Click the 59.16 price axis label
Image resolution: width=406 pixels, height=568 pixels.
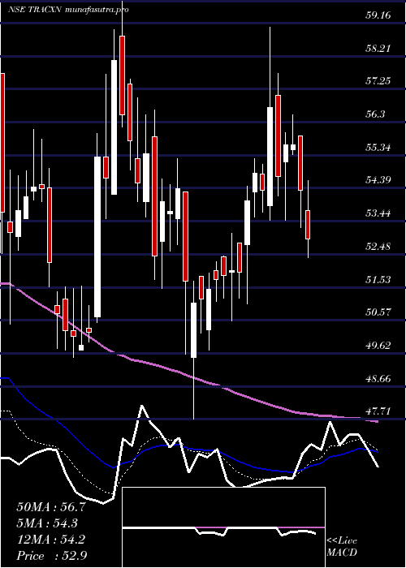378,15
